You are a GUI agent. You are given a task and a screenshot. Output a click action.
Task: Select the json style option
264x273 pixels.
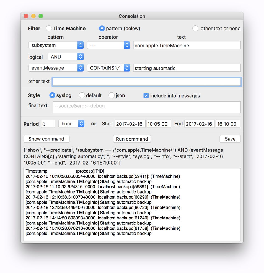coord(112,95)
